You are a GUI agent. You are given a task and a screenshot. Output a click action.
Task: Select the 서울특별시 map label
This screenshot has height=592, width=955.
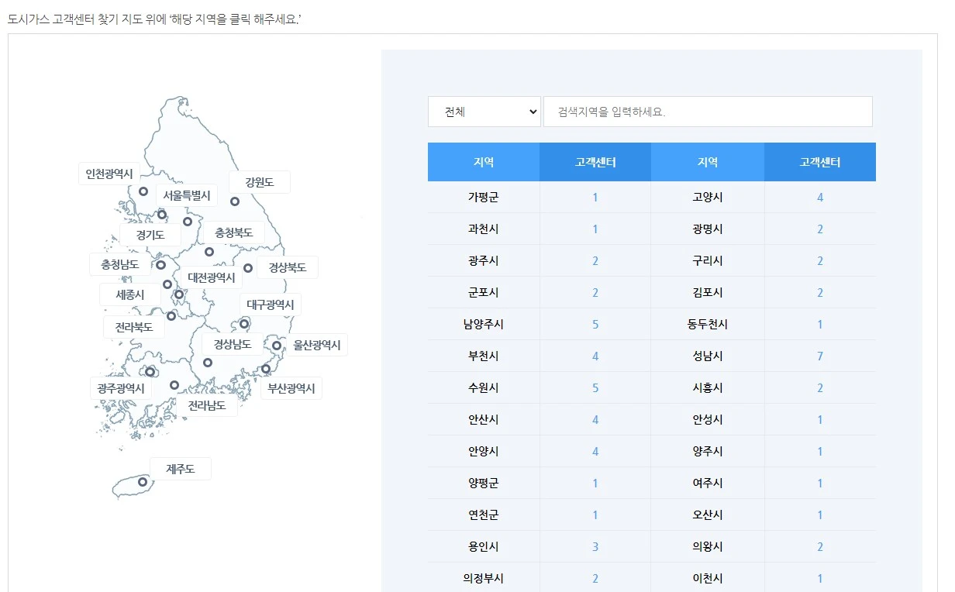(x=187, y=195)
